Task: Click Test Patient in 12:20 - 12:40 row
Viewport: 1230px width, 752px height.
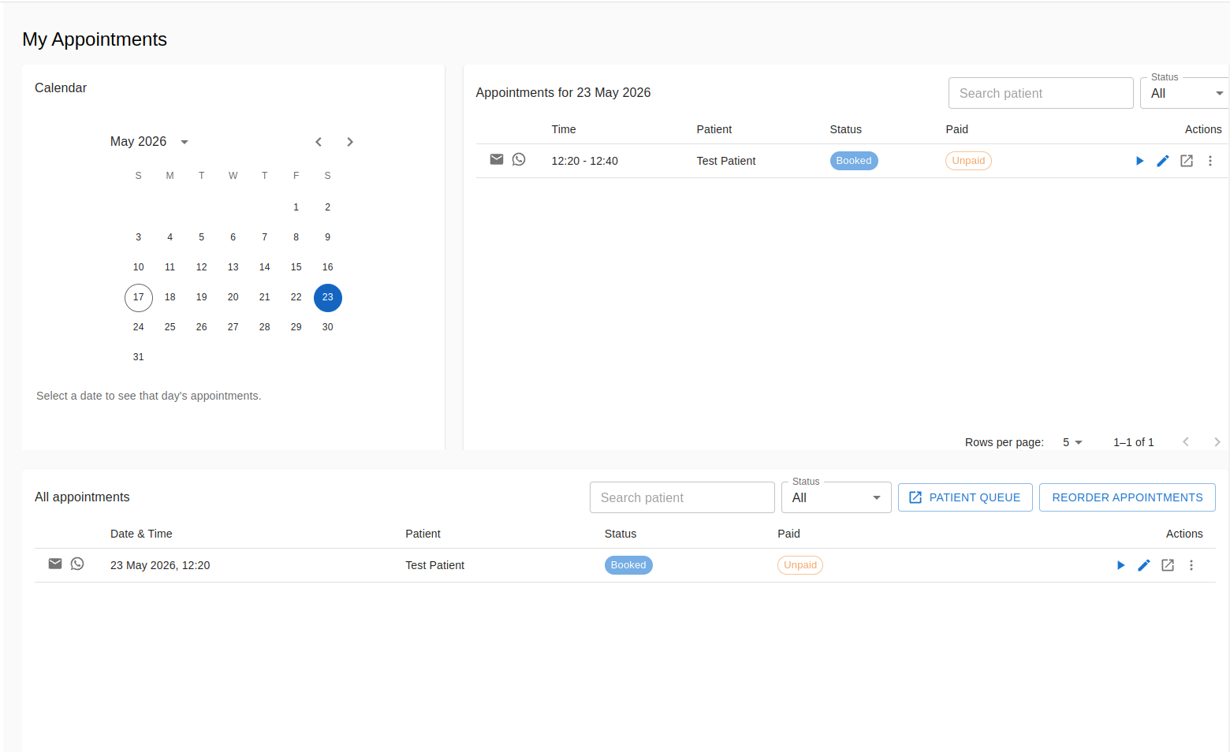Action: tap(726, 161)
